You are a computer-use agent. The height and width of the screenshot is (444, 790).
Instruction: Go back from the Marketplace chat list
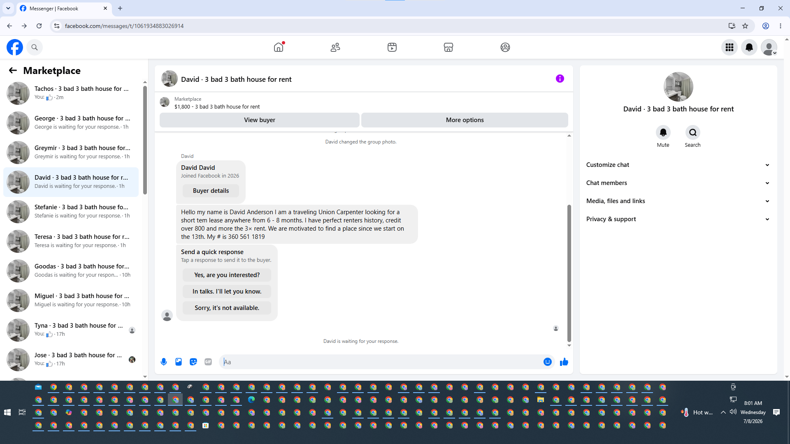click(13, 70)
